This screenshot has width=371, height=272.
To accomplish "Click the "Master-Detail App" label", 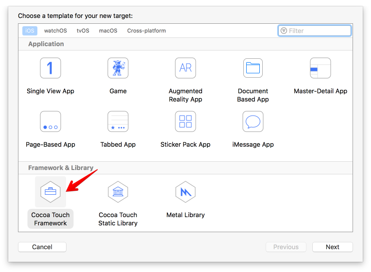I will (x=320, y=91).
